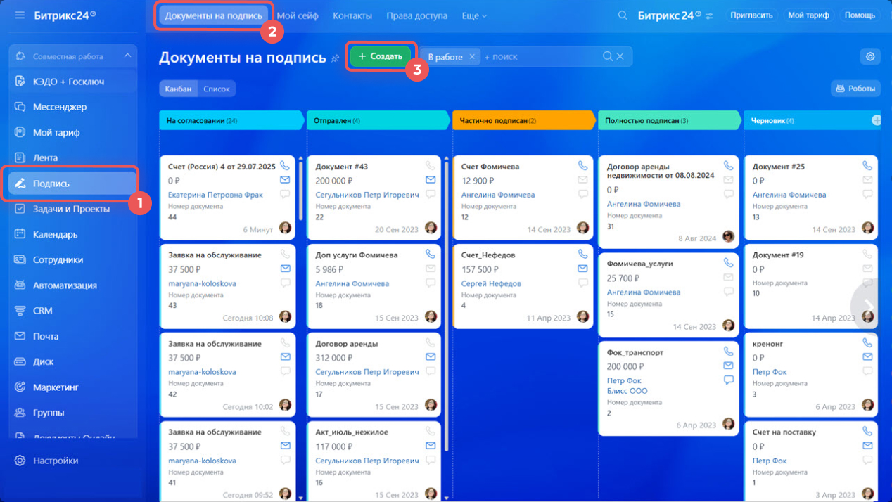Click mail icon on Счет (Россия) 4 card
This screenshot has width=892, height=502.
[285, 180]
